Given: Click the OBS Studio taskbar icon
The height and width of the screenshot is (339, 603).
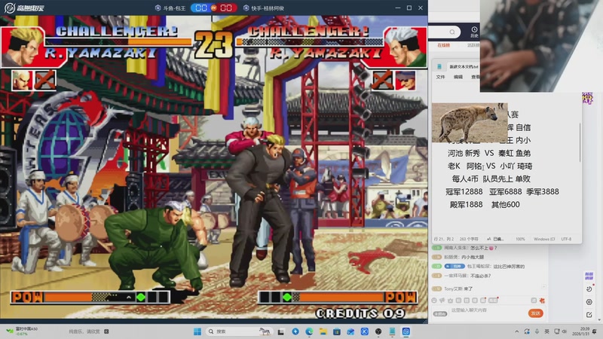Looking at the screenshot, I should [x=378, y=331].
